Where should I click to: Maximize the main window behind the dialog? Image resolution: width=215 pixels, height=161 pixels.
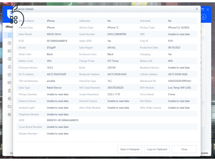pos(203,10)
